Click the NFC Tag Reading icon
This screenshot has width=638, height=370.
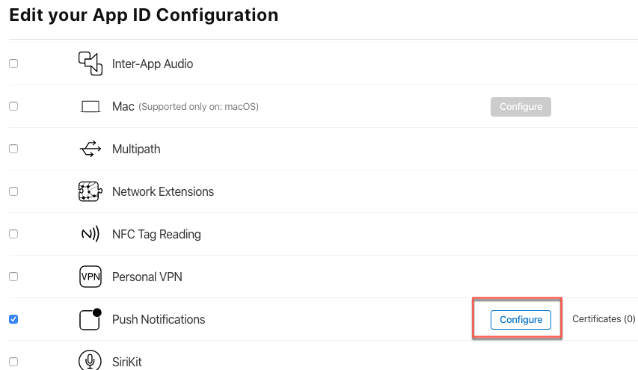tap(91, 234)
